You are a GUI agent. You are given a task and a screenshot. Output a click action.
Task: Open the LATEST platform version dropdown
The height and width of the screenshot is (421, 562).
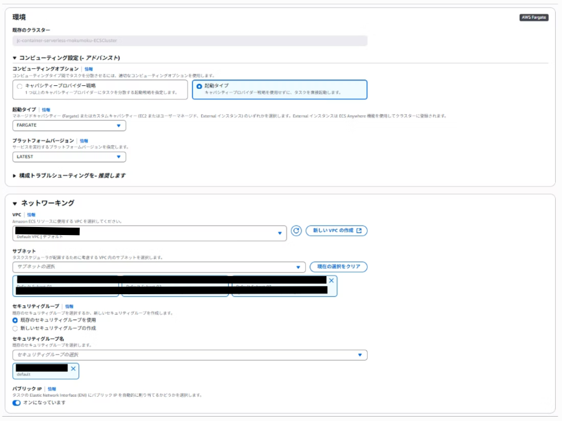click(x=69, y=157)
